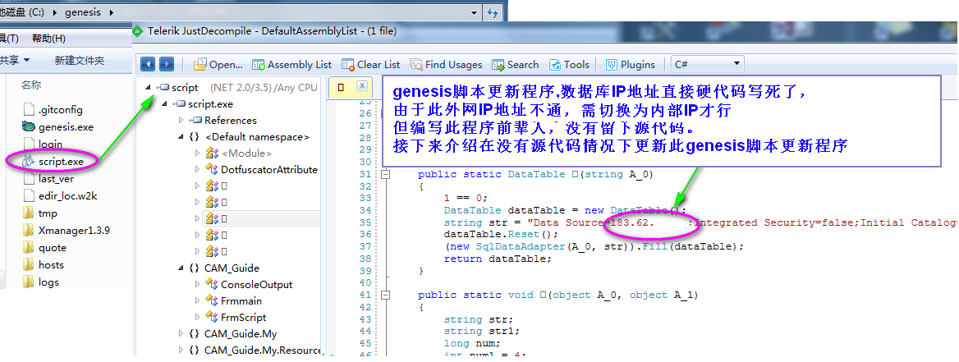Open the C# language dropdown

[x=707, y=63]
